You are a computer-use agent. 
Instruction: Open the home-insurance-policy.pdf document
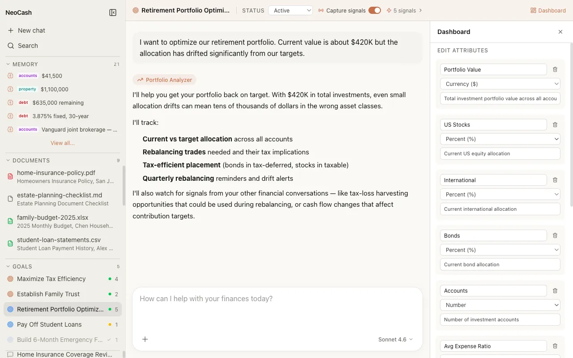[x=56, y=173]
